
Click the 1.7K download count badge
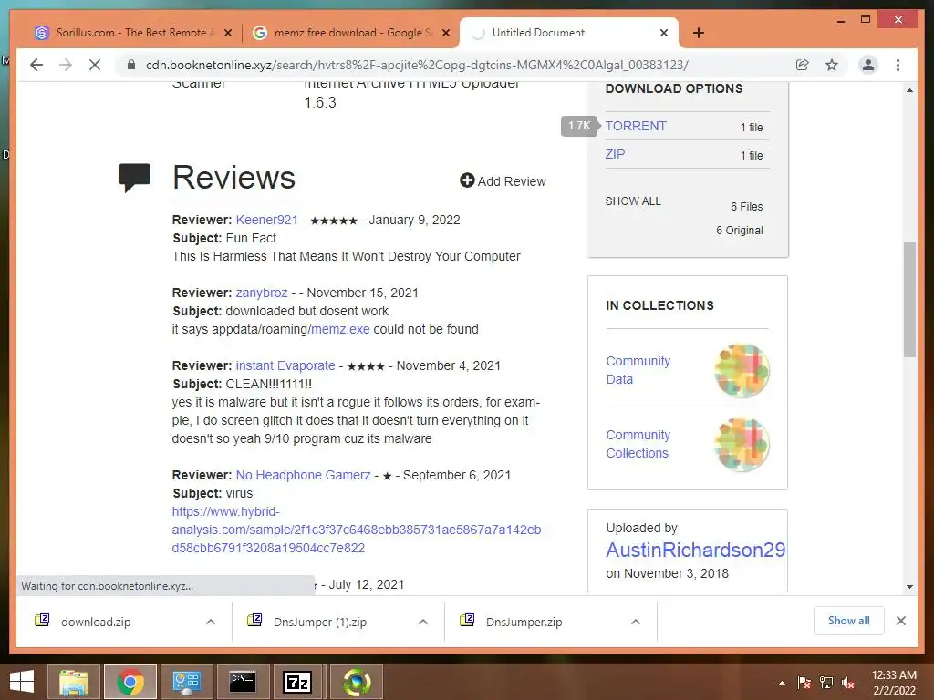579,126
